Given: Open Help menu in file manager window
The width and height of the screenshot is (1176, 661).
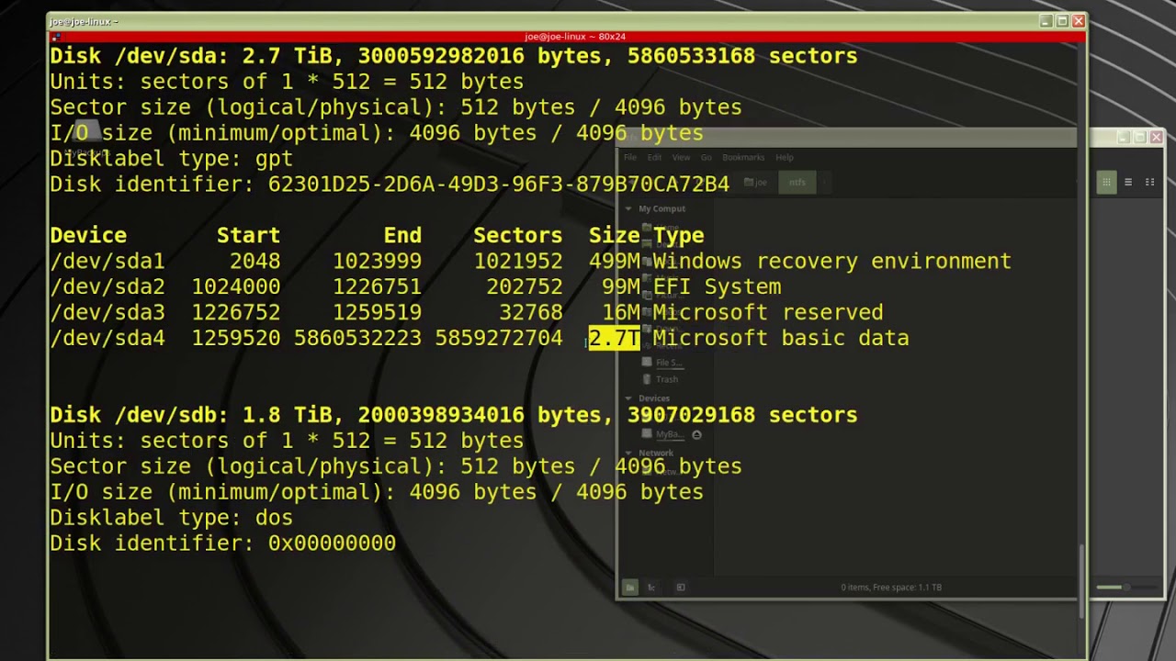Looking at the screenshot, I should (x=785, y=157).
